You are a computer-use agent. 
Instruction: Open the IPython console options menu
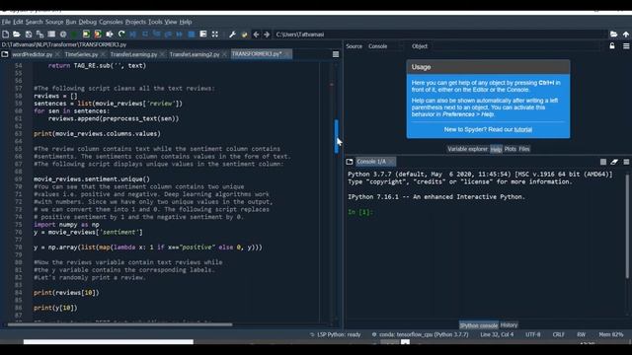click(x=626, y=162)
